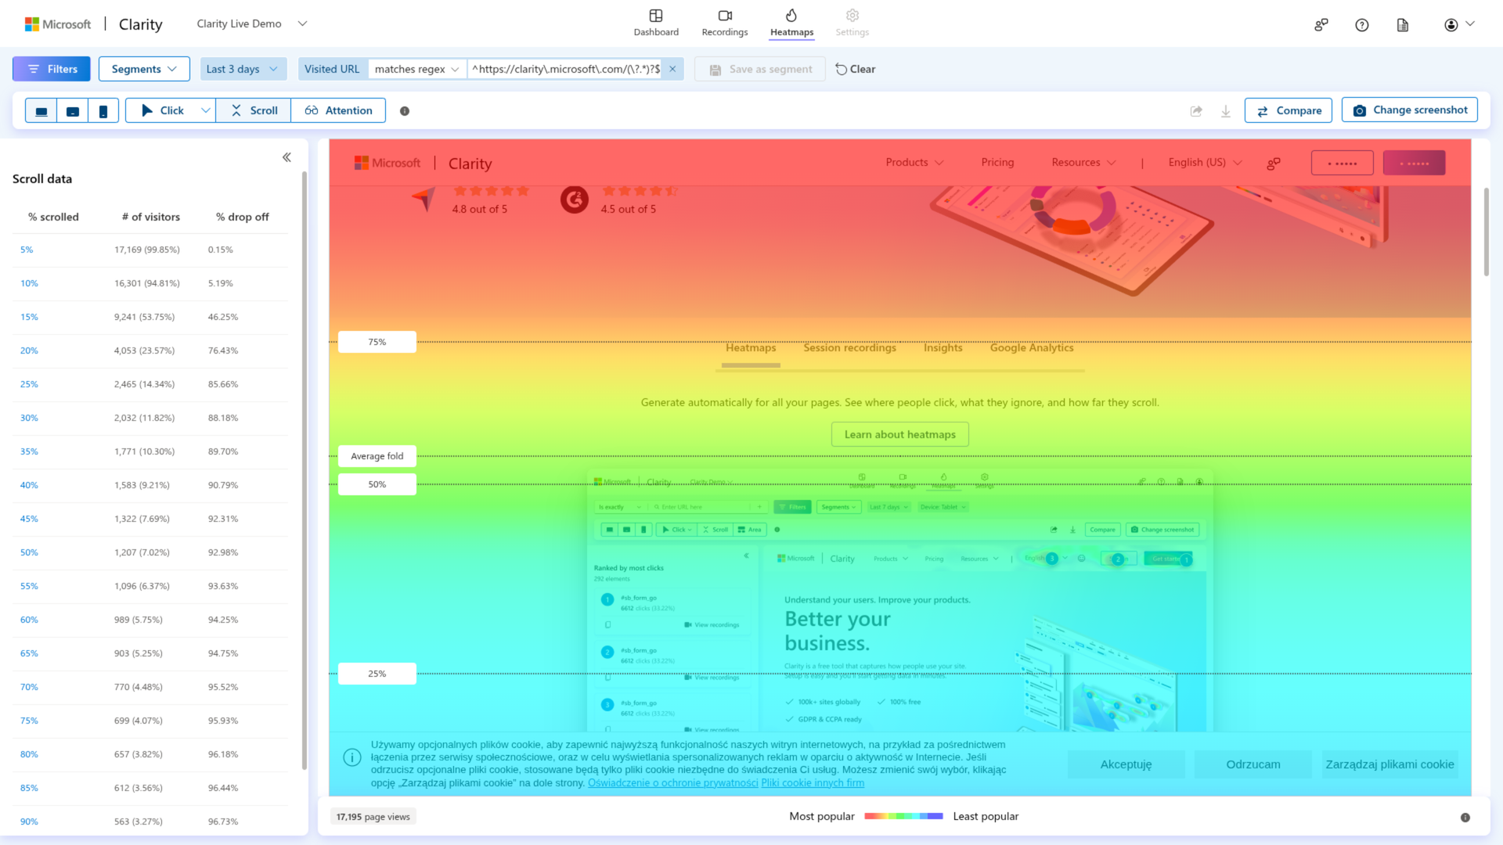Expand the Segments dropdown
The width and height of the screenshot is (1503, 845).
click(144, 69)
